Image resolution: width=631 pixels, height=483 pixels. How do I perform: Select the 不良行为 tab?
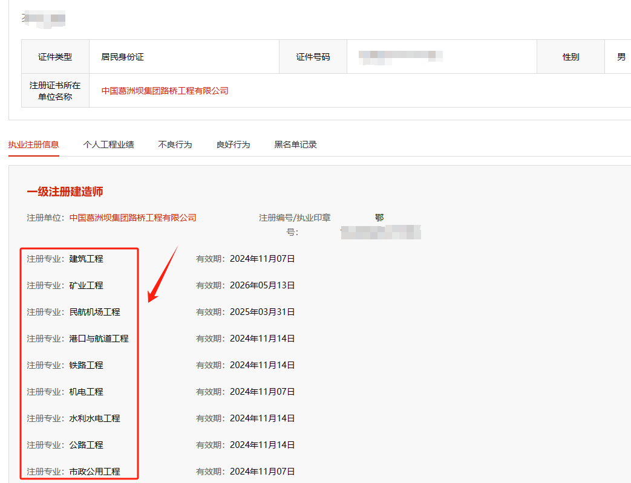175,144
